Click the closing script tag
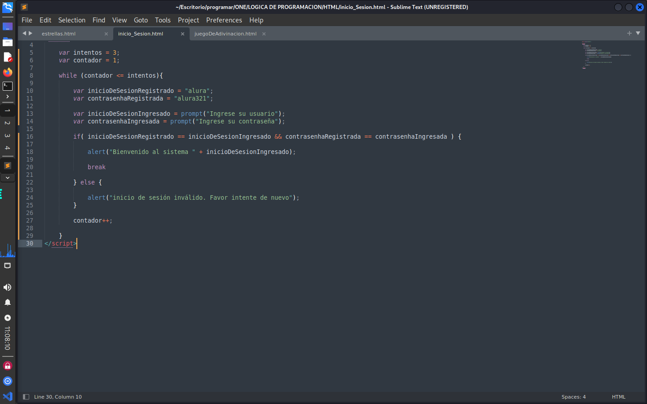Viewport: 647px width, 404px height. [x=61, y=243]
